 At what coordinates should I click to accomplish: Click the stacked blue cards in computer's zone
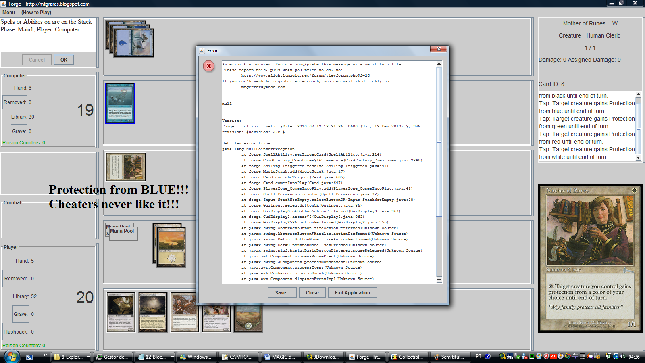pyautogui.click(x=130, y=38)
